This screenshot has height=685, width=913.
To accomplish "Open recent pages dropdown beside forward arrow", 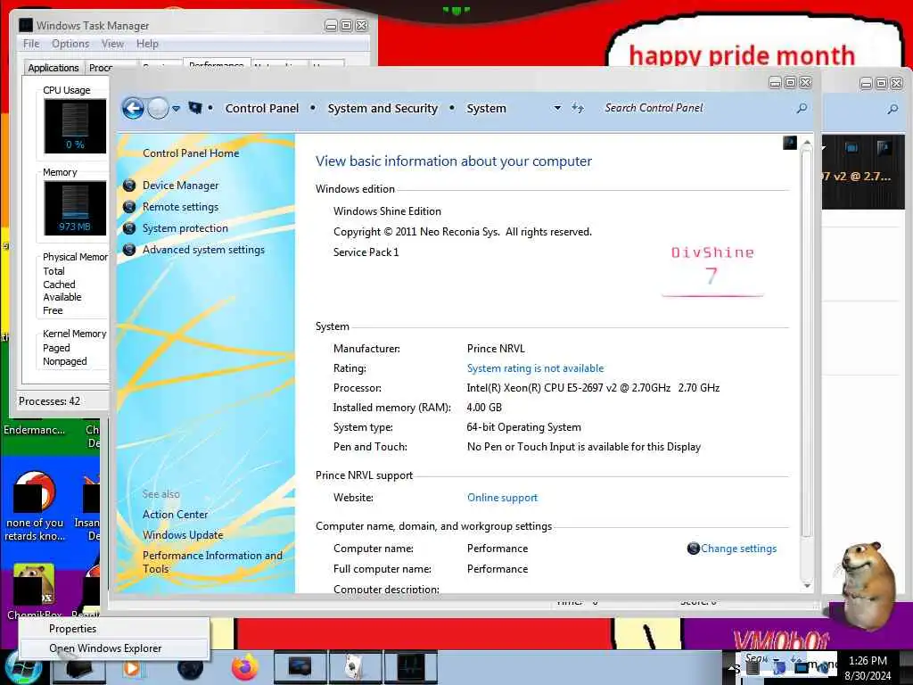I will [176, 109].
